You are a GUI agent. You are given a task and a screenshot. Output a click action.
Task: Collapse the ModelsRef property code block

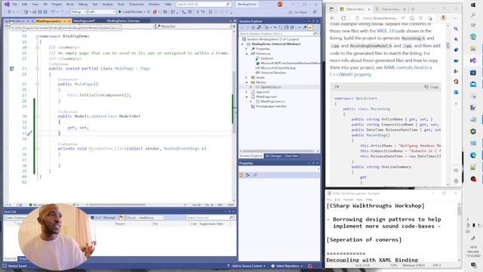click(37, 116)
